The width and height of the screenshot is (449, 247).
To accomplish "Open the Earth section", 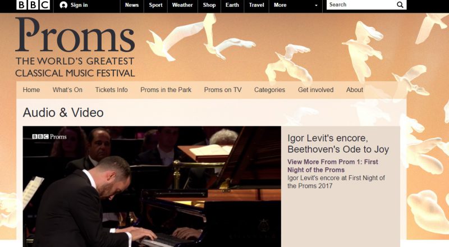I will pos(232,5).
